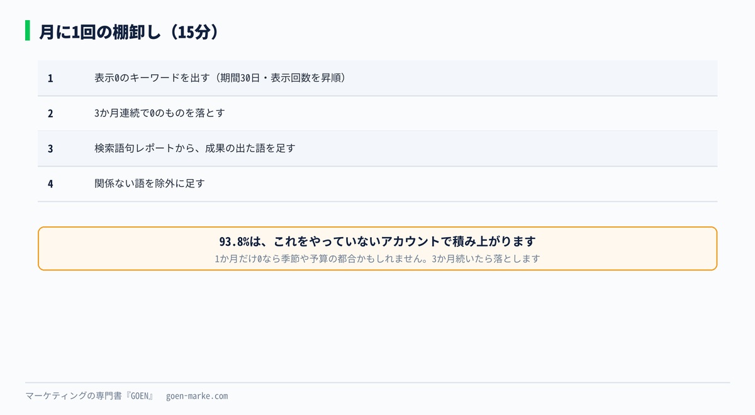Image resolution: width=755 pixels, height=415 pixels.
Task: Click the row text 関係ない語を除外に足す
Action: (x=150, y=184)
